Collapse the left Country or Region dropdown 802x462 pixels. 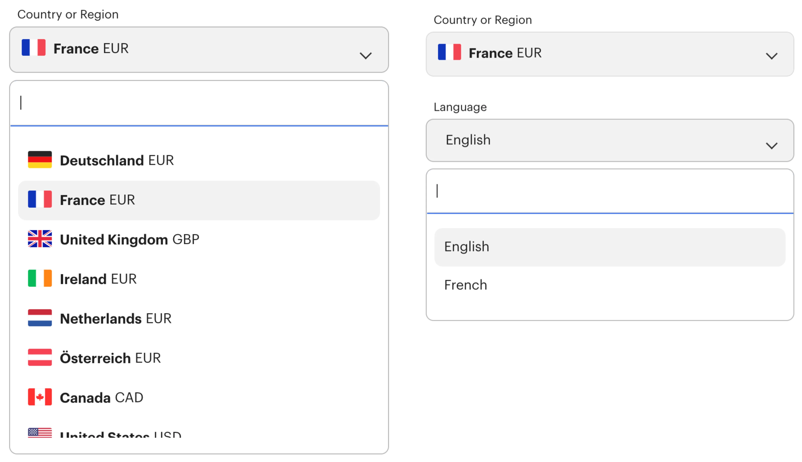point(199,50)
